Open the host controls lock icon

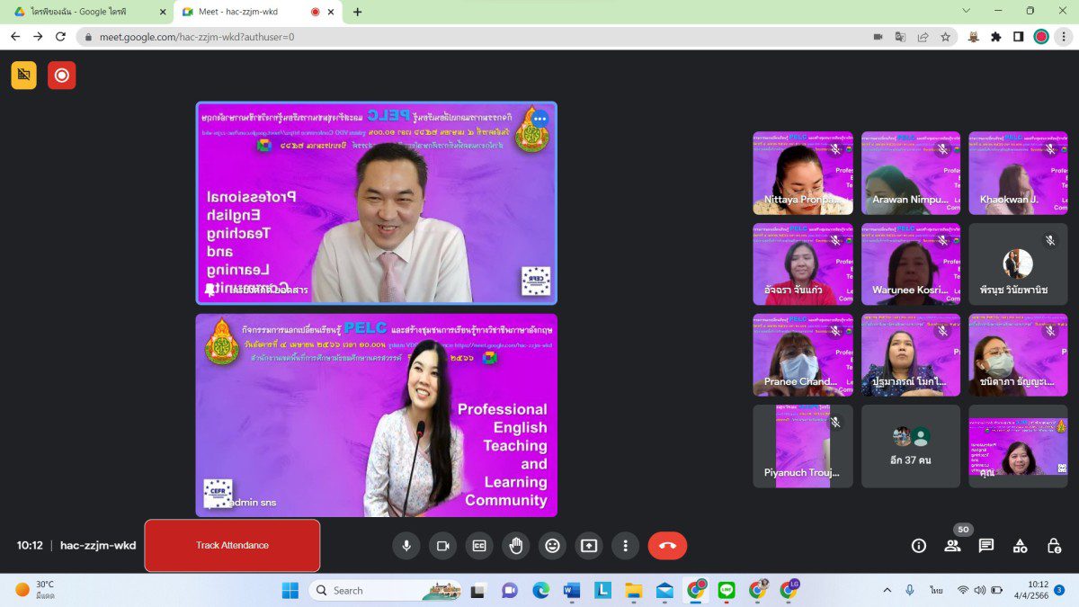pos(1054,545)
